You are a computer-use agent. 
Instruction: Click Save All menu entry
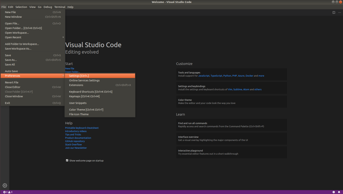coord(33,65)
